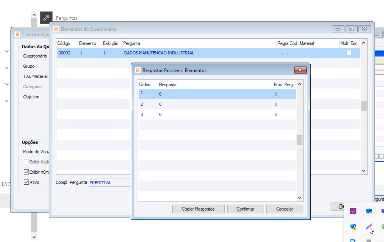Click the Próx. Perg. cell in Ordem 3 row

point(284,115)
